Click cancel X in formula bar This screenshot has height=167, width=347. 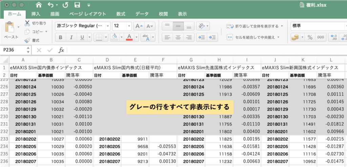(39, 50)
